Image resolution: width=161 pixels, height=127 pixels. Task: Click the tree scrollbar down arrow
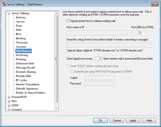click(x=56, y=108)
